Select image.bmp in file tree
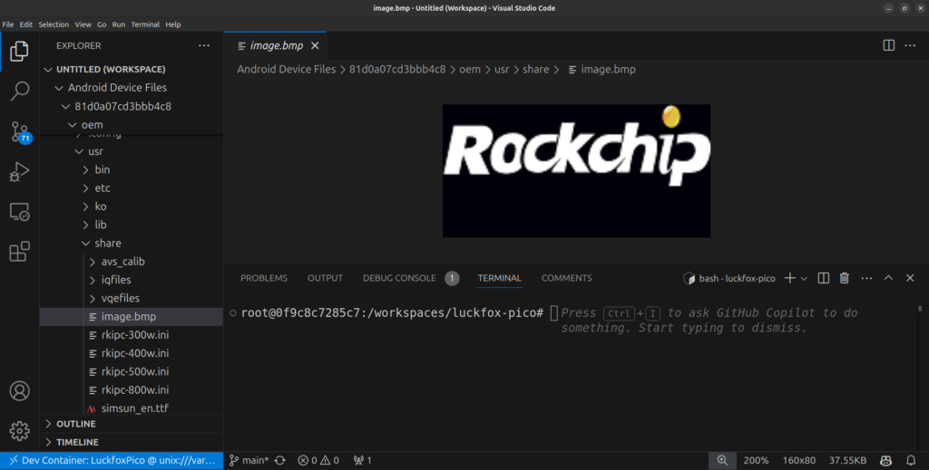 131,316
